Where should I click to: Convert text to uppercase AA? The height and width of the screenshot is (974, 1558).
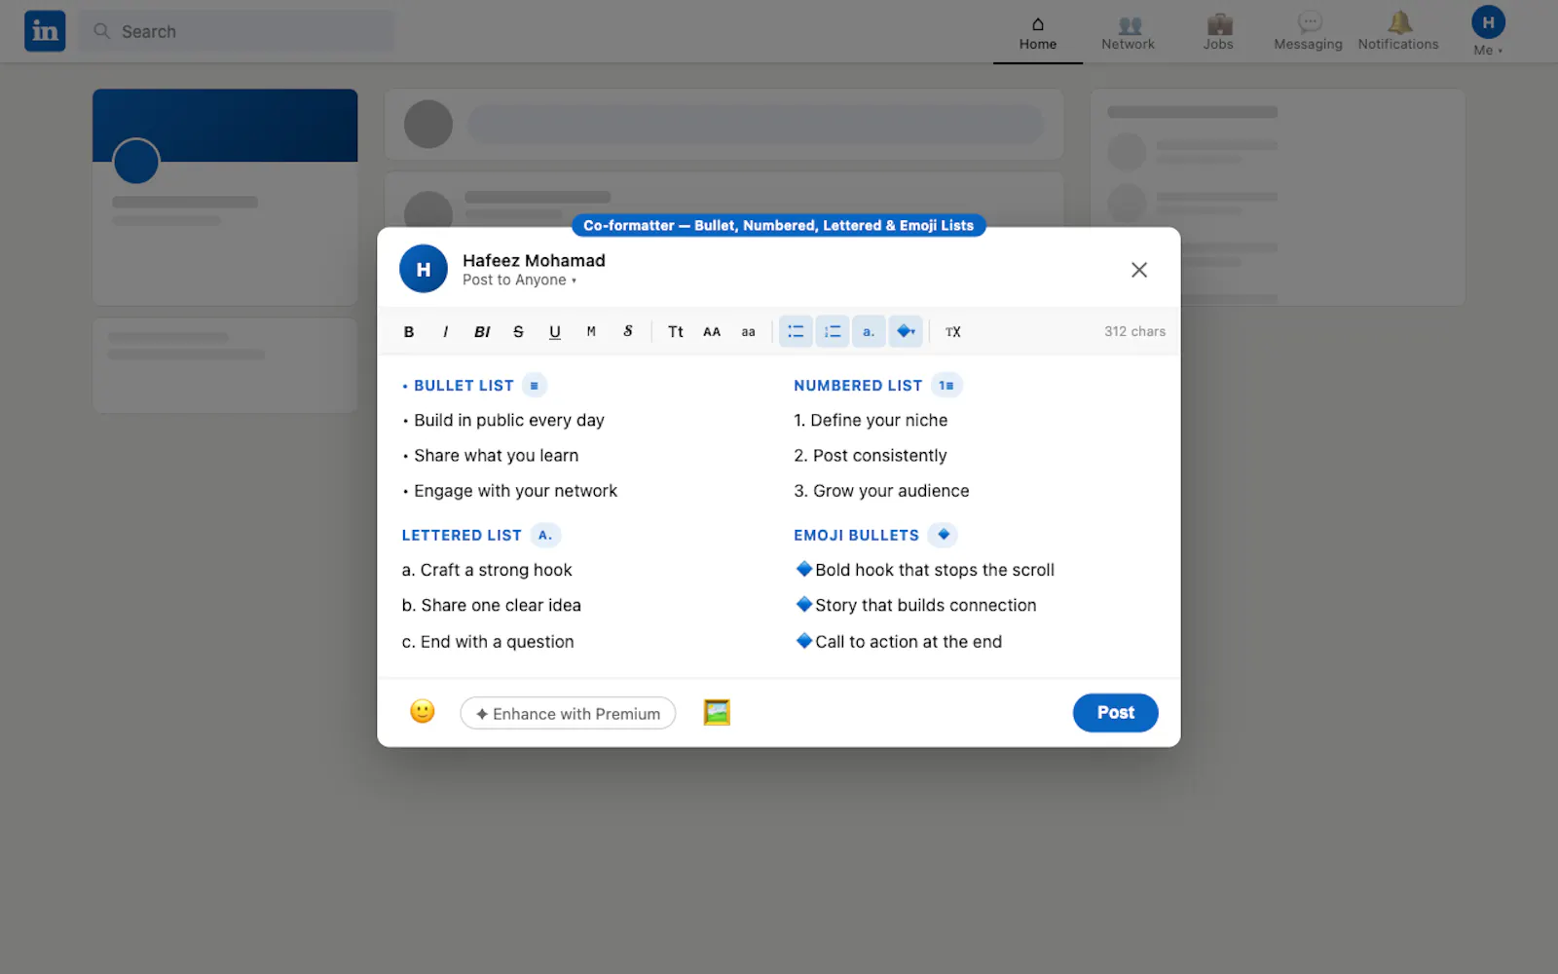pyautogui.click(x=712, y=332)
